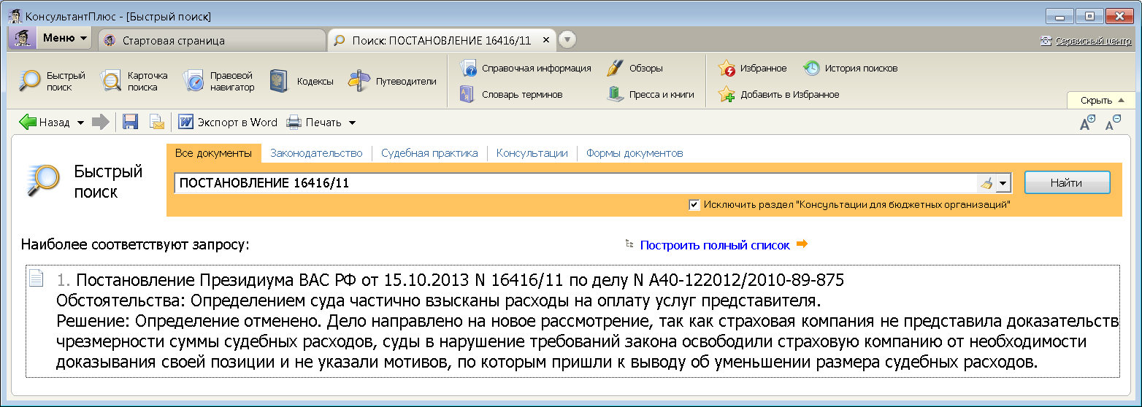Go back with the Назад arrow
1142x407 pixels.
coord(44,122)
